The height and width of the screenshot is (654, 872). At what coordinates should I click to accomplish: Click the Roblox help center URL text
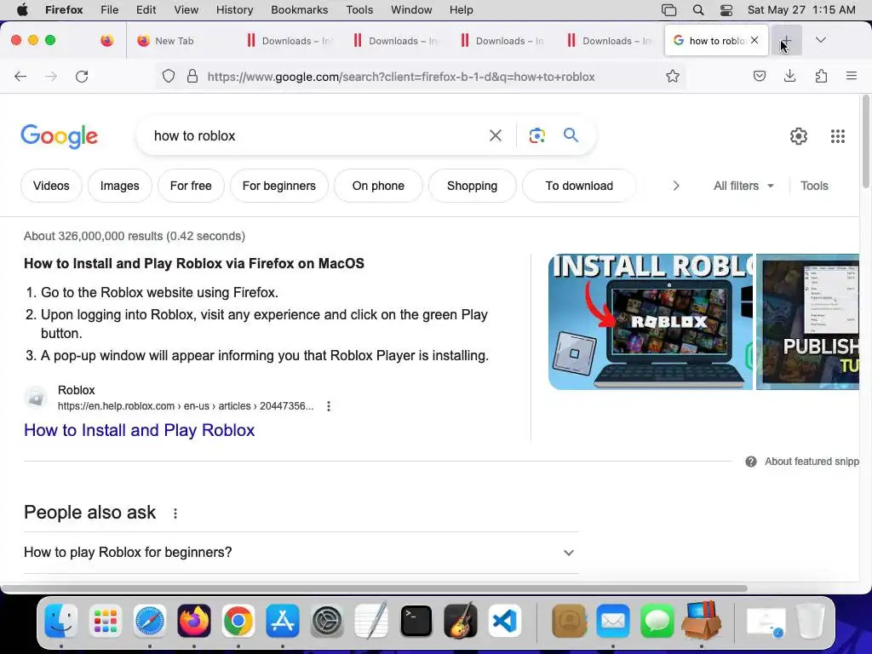click(186, 406)
